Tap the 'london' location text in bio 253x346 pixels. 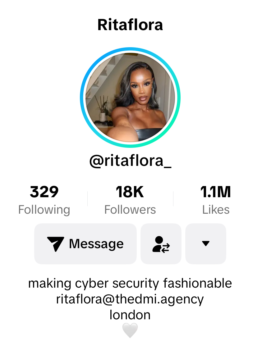click(130, 315)
